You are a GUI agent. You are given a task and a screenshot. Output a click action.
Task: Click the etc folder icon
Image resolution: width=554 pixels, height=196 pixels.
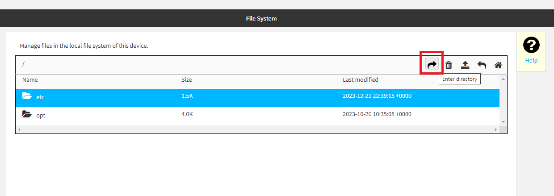[27, 96]
